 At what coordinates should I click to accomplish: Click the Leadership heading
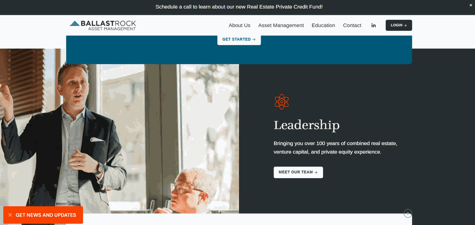[306, 125]
